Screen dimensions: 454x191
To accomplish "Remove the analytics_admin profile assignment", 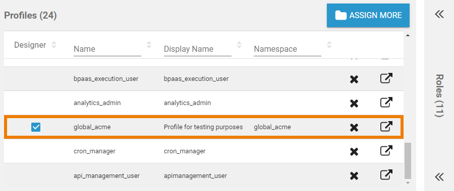I will pyautogui.click(x=354, y=103).
